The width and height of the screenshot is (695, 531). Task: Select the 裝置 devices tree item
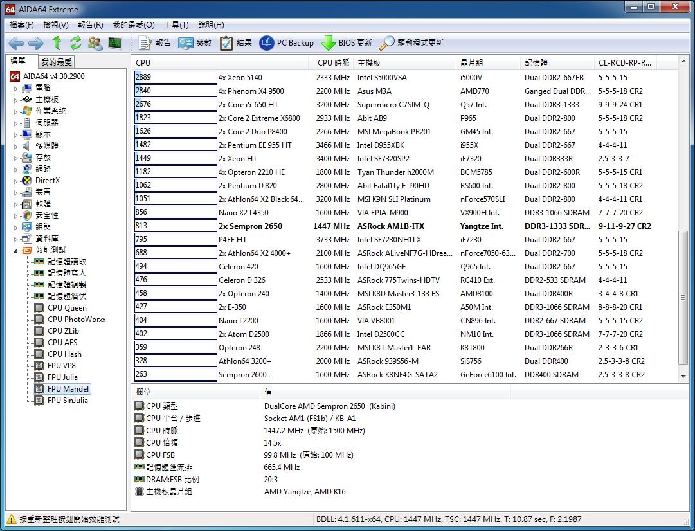(x=43, y=192)
